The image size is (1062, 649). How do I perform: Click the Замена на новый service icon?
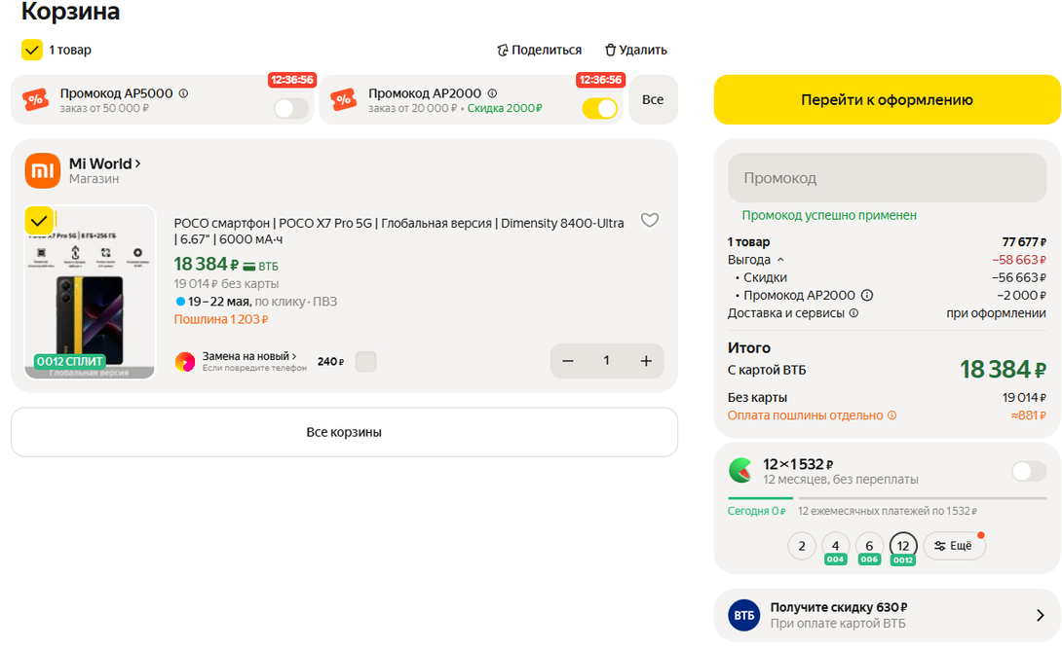pyautogui.click(x=185, y=362)
